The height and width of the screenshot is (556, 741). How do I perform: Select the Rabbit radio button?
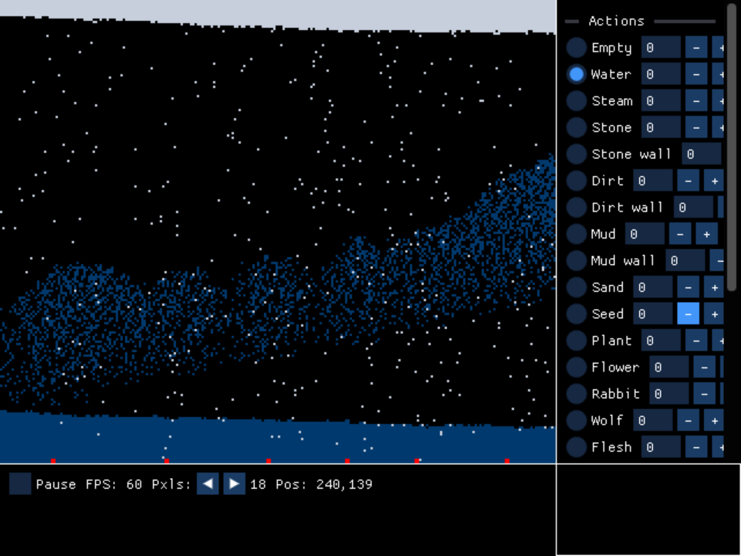576,394
